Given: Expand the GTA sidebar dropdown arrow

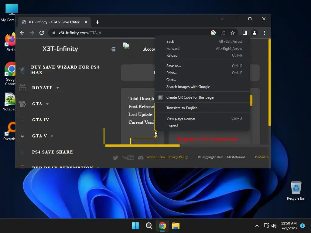Looking at the screenshot, I should pos(47,104).
